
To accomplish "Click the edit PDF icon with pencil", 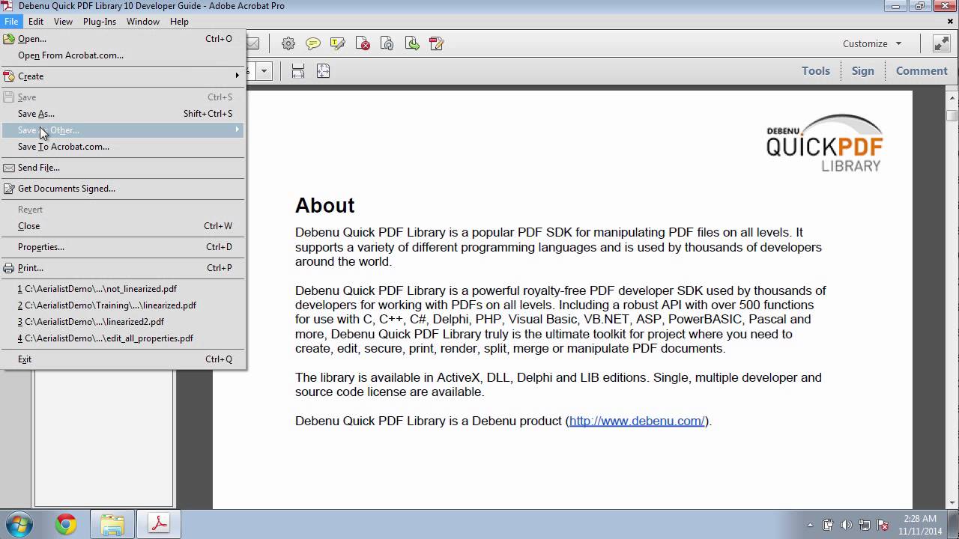I will point(437,43).
